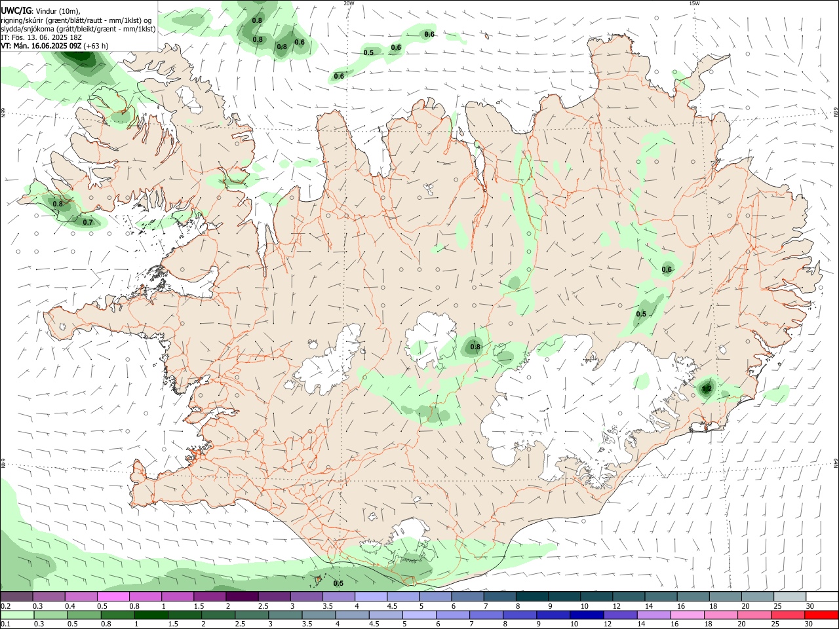Click the 0.6 value over east Iceland

pyautogui.click(x=667, y=269)
